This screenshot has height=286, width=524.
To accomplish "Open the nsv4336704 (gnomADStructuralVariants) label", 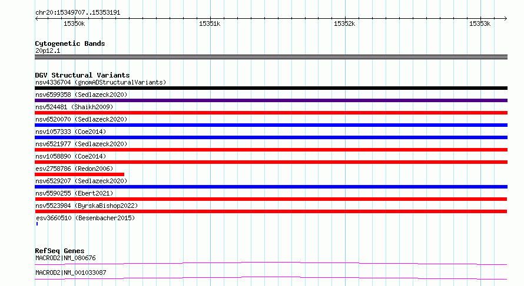I will [101, 82].
